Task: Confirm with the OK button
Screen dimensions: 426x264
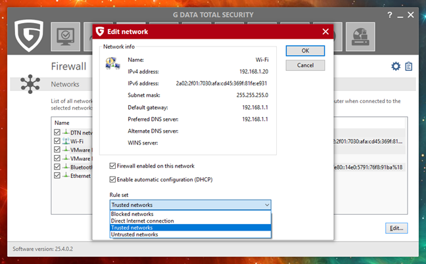Action: tap(305, 51)
